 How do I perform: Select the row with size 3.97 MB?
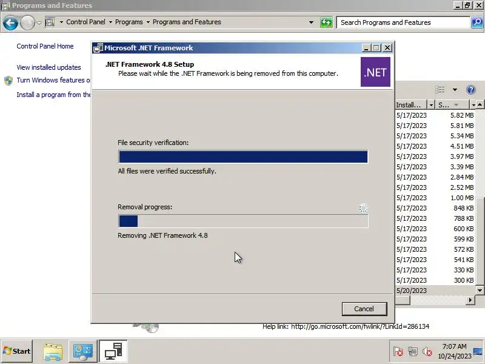[x=435, y=157]
